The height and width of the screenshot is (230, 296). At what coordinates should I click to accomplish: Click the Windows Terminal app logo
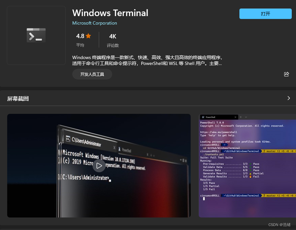[36, 35]
